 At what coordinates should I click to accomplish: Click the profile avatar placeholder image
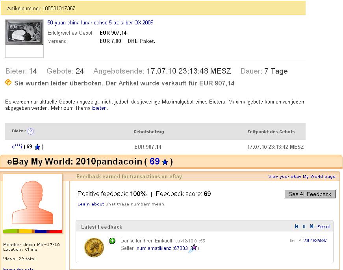(33, 203)
